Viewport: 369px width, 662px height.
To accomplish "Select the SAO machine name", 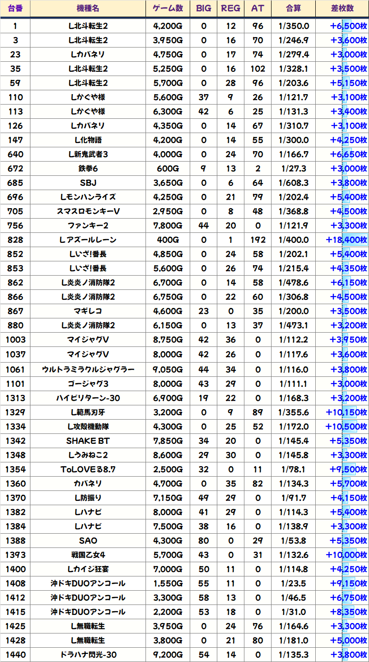I will click(x=88, y=541).
